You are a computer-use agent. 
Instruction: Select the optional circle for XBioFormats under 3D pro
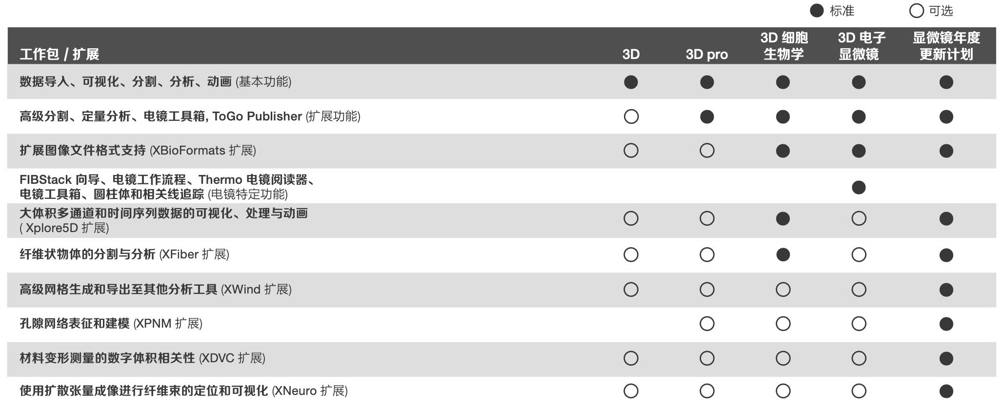(x=707, y=151)
